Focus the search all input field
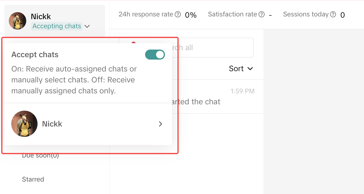The image size is (364, 194). 213,47
